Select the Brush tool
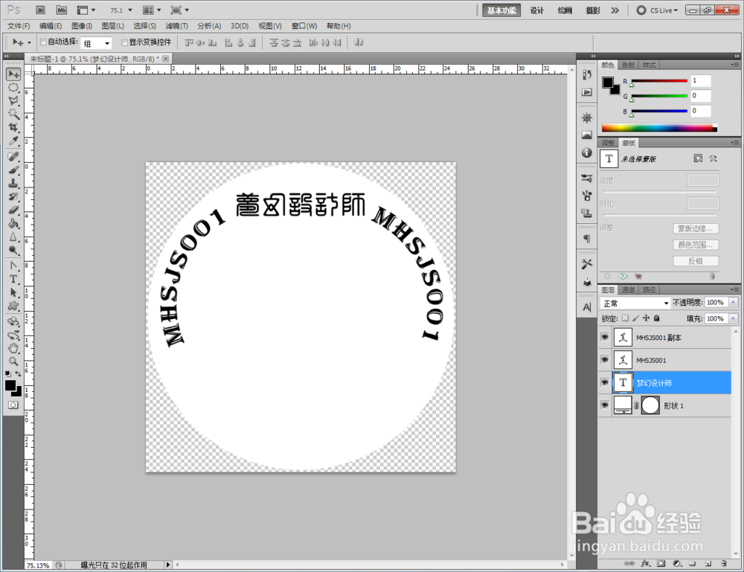The width and height of the screenshot is (744, 572). pyautogui.click(x=13, y=170)
